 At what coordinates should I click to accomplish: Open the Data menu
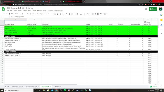30,11
